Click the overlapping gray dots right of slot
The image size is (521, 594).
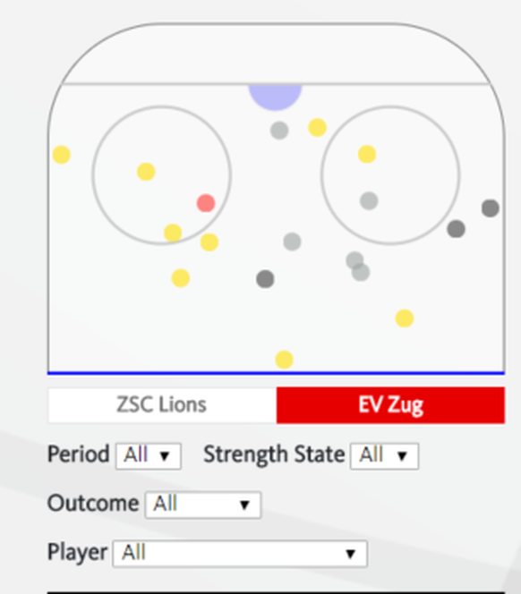358,267
